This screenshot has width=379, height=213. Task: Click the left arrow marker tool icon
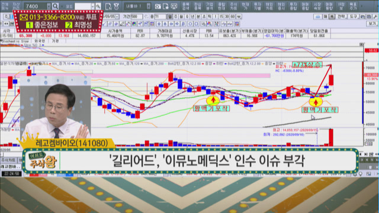point(171,24)
